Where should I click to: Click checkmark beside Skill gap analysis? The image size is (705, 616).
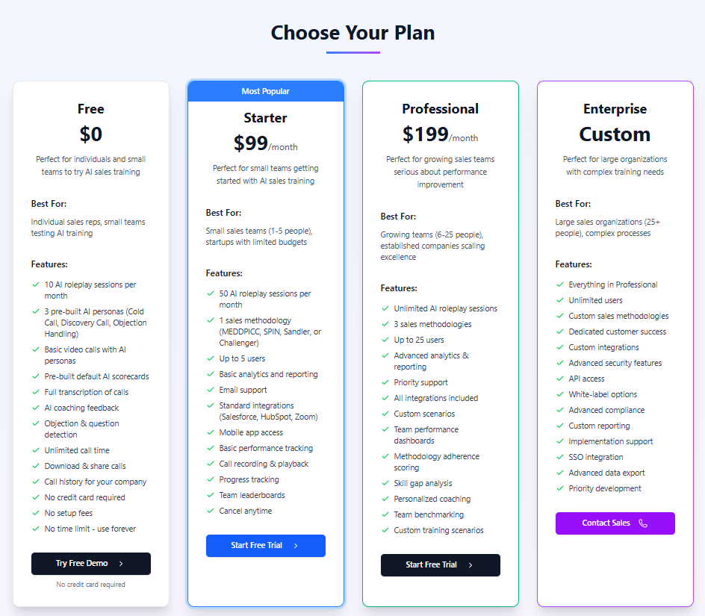pos(385,483)
